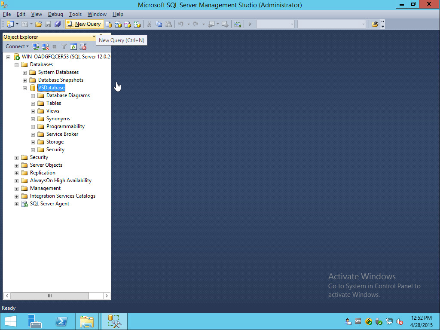Click Connect Object Explorer icon

click(36, 46)
